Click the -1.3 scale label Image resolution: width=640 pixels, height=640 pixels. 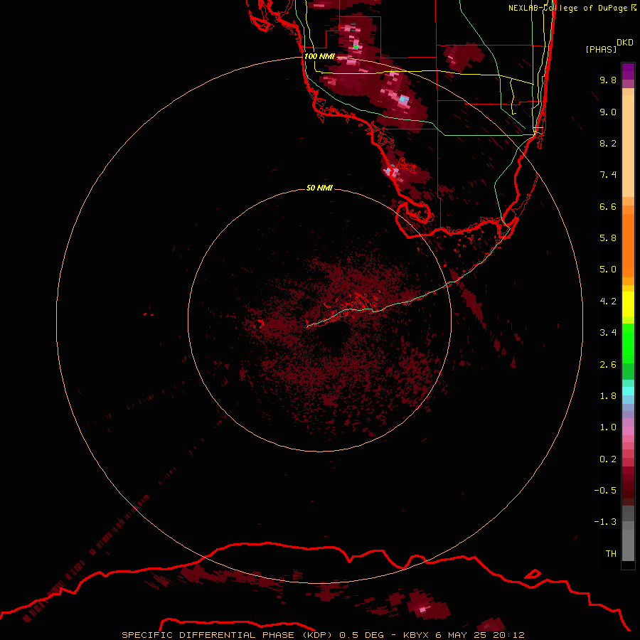(x=605, y=522)
